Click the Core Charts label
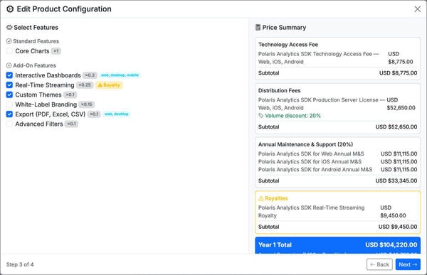The image size is (427, 275). click(32, 51)
